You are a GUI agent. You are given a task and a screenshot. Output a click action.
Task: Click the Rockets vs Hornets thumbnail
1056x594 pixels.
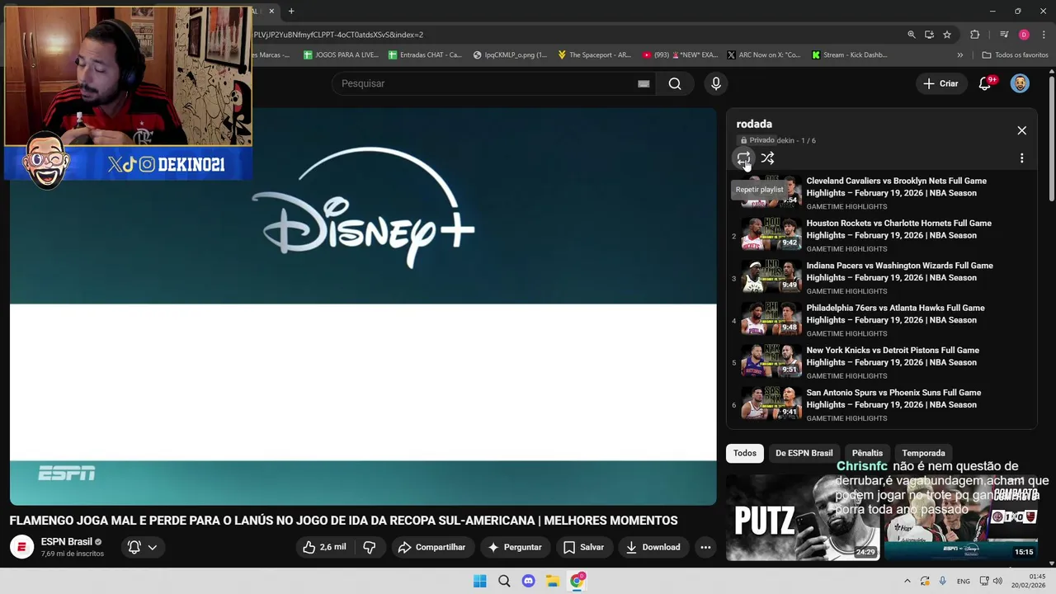click(x=771, y=233)
